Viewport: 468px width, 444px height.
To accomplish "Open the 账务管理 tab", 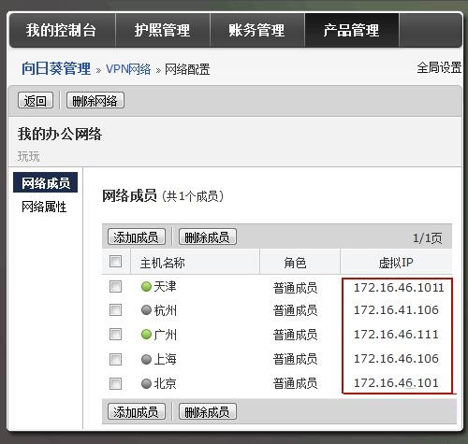I will [x=257, y=30].
